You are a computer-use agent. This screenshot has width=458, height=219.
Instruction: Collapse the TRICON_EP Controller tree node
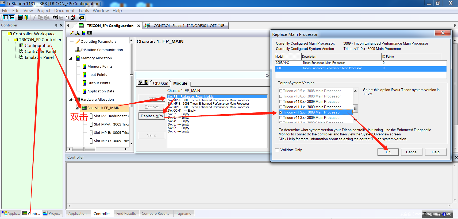tap(10, 40)
